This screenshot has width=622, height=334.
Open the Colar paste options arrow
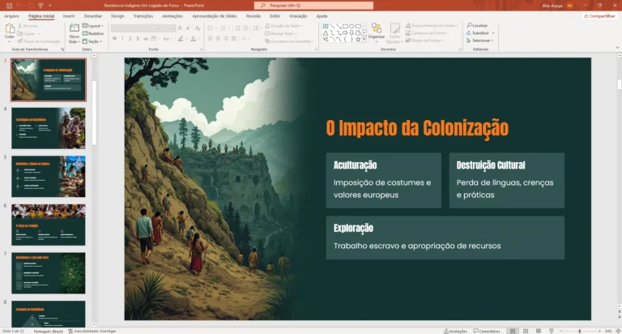click(x=9, y=41)
